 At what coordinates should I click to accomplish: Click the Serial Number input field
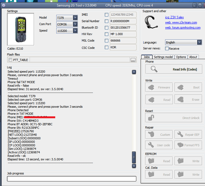123,21
